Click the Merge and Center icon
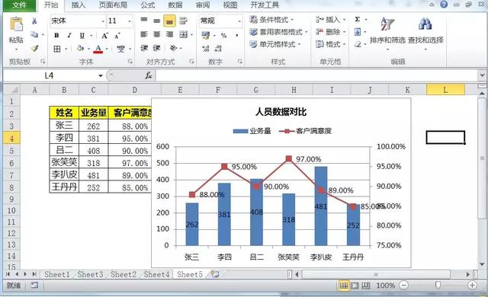The image size is (488, 297). coord(184,34)
